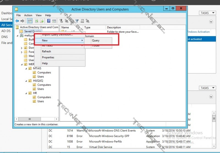
Task: Choose New in the context menu
Action: pos(60,40)
